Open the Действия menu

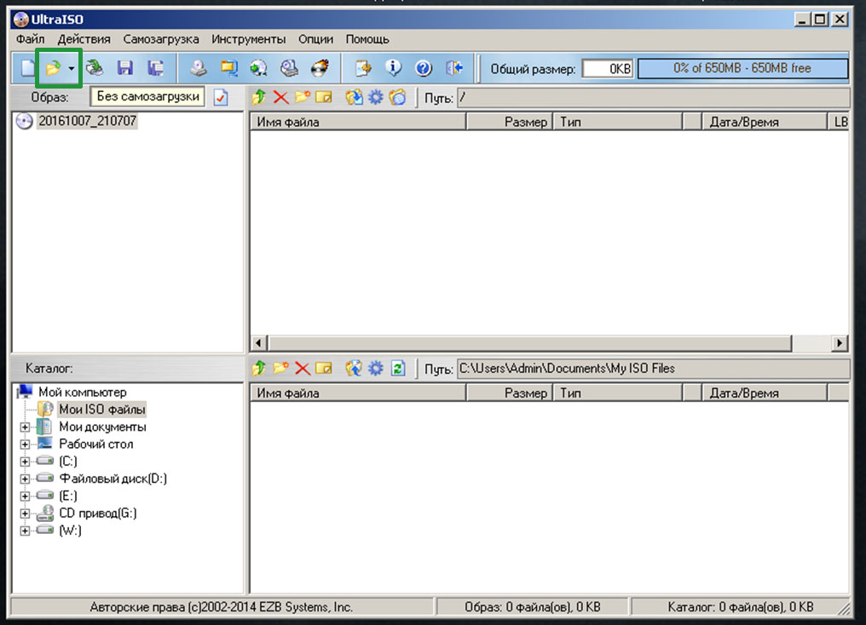(x=84, y=39)
